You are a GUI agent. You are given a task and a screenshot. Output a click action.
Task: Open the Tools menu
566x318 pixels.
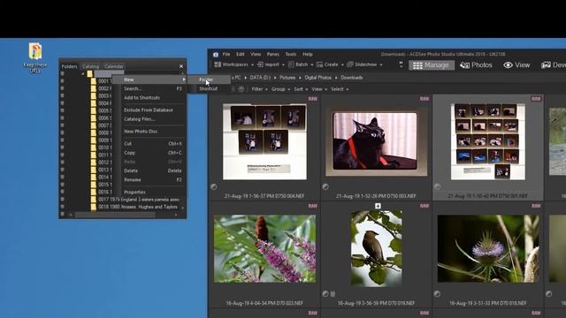click(291, 54)
